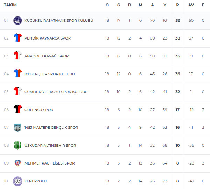The width and height of the screenshot is (210, 189).
Task: Click Gülensu Spor black-red jersey icon
Action: pos(18,109)
